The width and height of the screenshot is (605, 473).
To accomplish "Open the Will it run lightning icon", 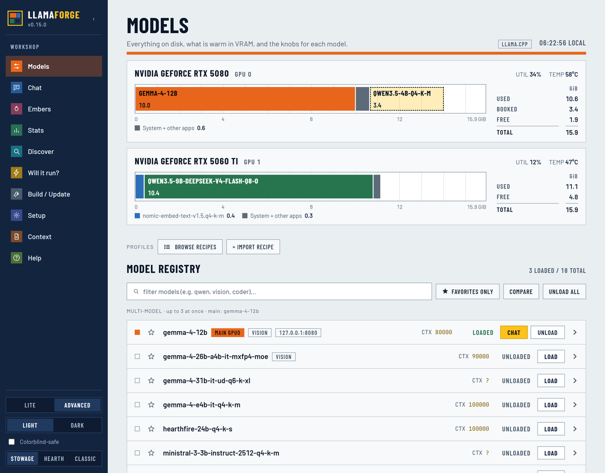I will pos(17,173).
